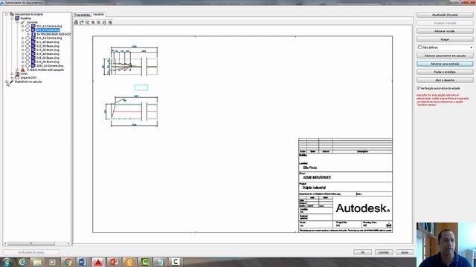
Task: Click the green checkmark icon beside Corrente
Action: point(23,22)
